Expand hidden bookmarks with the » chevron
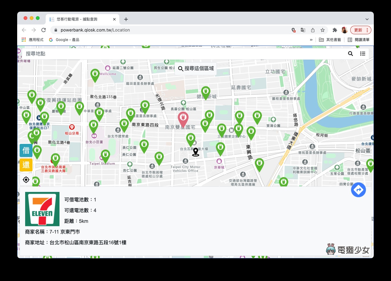Viewport: 391px width, 281px height. pos(311,40)
